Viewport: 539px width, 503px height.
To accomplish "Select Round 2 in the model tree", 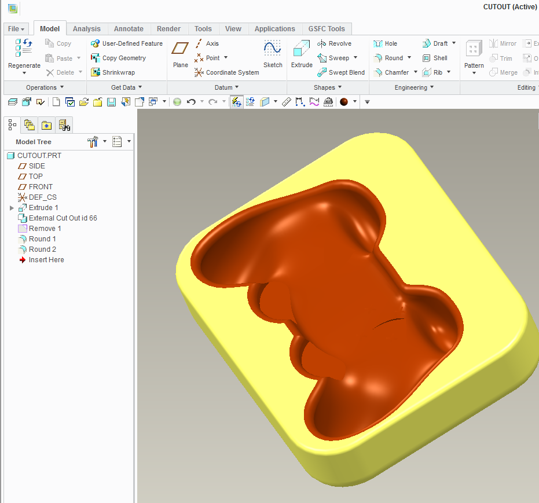I will click(x=37, y=249).
